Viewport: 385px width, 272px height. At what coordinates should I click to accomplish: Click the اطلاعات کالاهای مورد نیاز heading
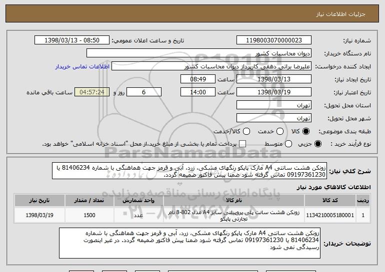click(x=333, y=187)
